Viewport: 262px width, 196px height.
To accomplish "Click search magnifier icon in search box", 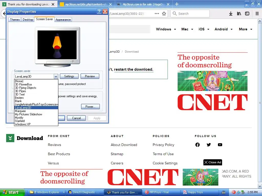I will coord(174,14).
